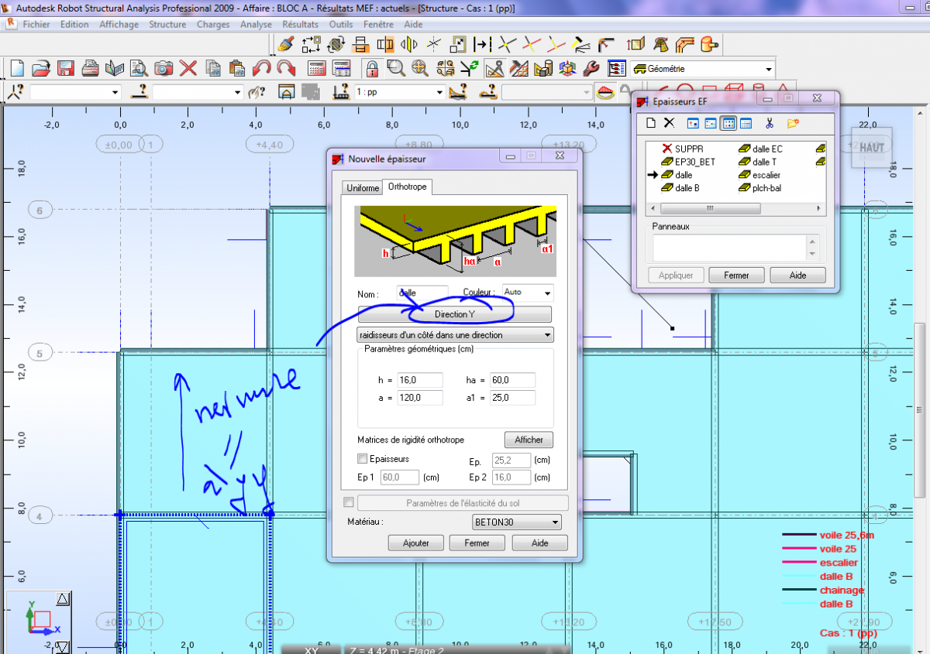Click the new document icon in main toolbar
Image resolution: width=930 pixels, height=654 pixels.
click(x=16, y=68)
